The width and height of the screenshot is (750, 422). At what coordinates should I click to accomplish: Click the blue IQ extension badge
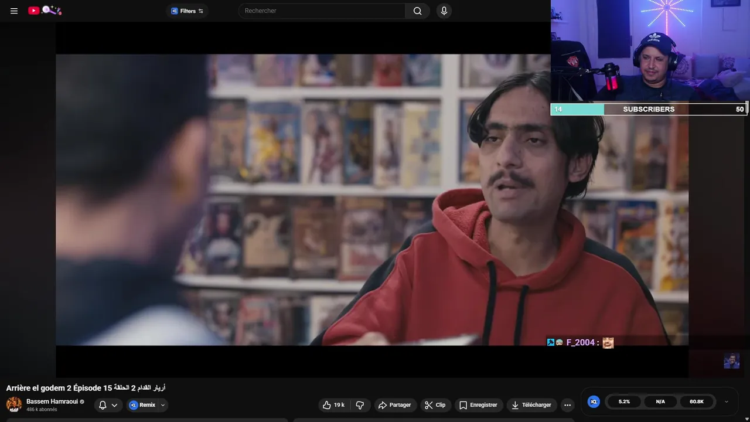pos(594,401)
